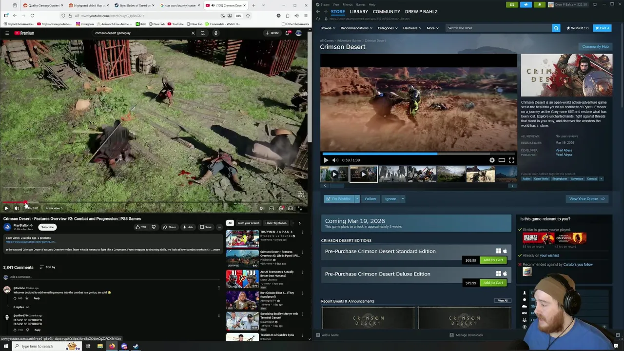Click Steam back navigation arrow
This screenshot has width=624, height=351.
tap(317, 11)
